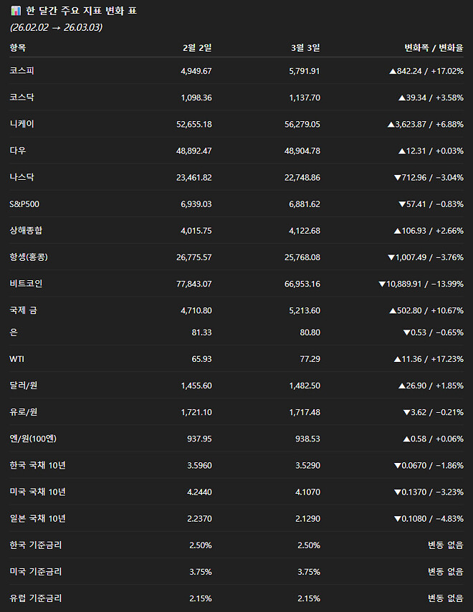Select the '일본 국채 10년' row label

pos(38,518)
